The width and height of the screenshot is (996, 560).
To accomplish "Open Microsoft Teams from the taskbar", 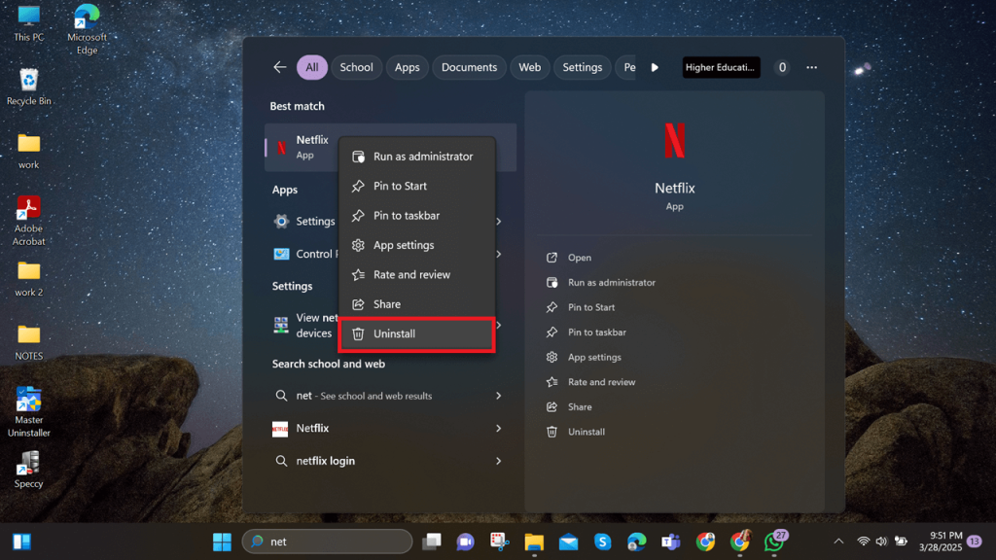I will pyautogui.click(x=670, y=541).
